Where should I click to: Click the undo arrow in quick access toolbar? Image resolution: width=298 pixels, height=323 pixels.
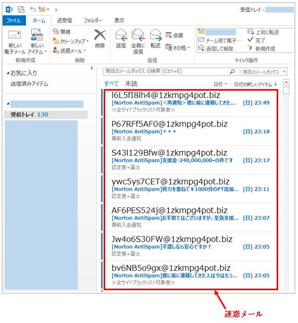point(33,9)
